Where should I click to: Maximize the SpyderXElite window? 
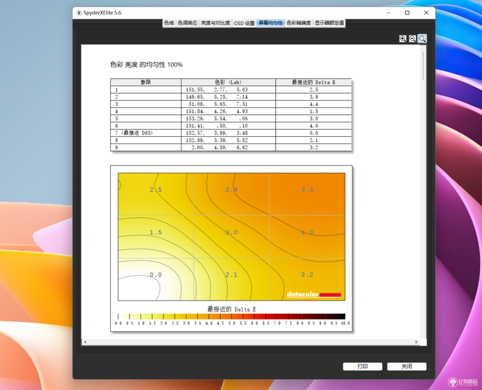pos(407,13)
